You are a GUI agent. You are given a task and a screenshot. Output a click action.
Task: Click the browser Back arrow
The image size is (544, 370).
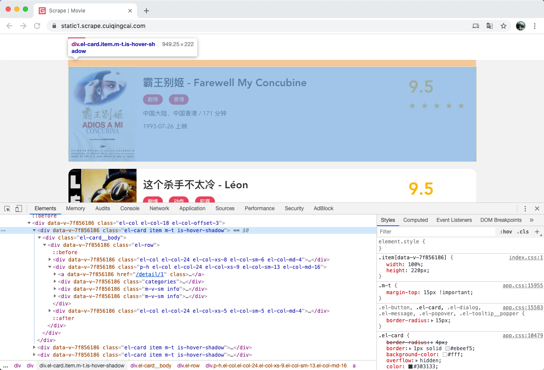tap(9, 26)
